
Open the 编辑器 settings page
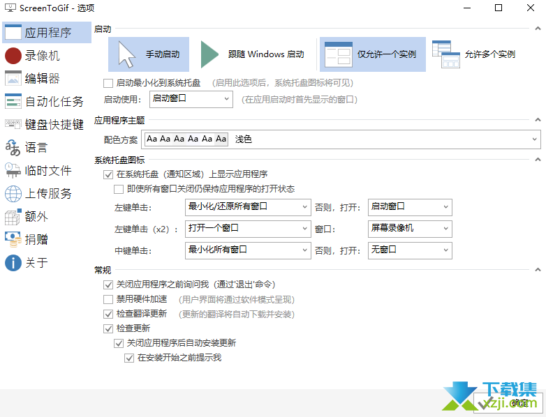tap(47, 79)
